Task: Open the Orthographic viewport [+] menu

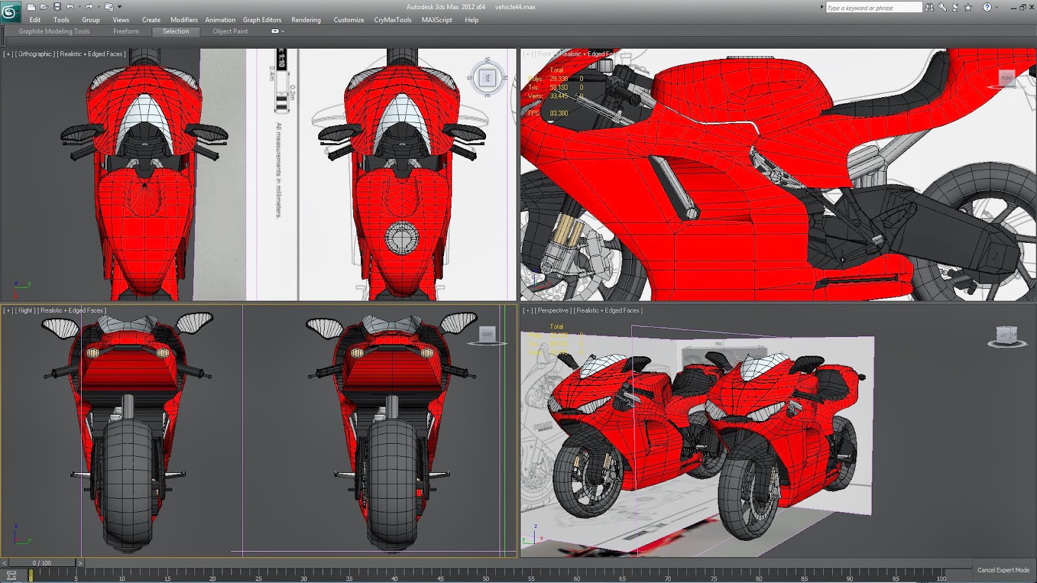Action: tap(8, 54)
